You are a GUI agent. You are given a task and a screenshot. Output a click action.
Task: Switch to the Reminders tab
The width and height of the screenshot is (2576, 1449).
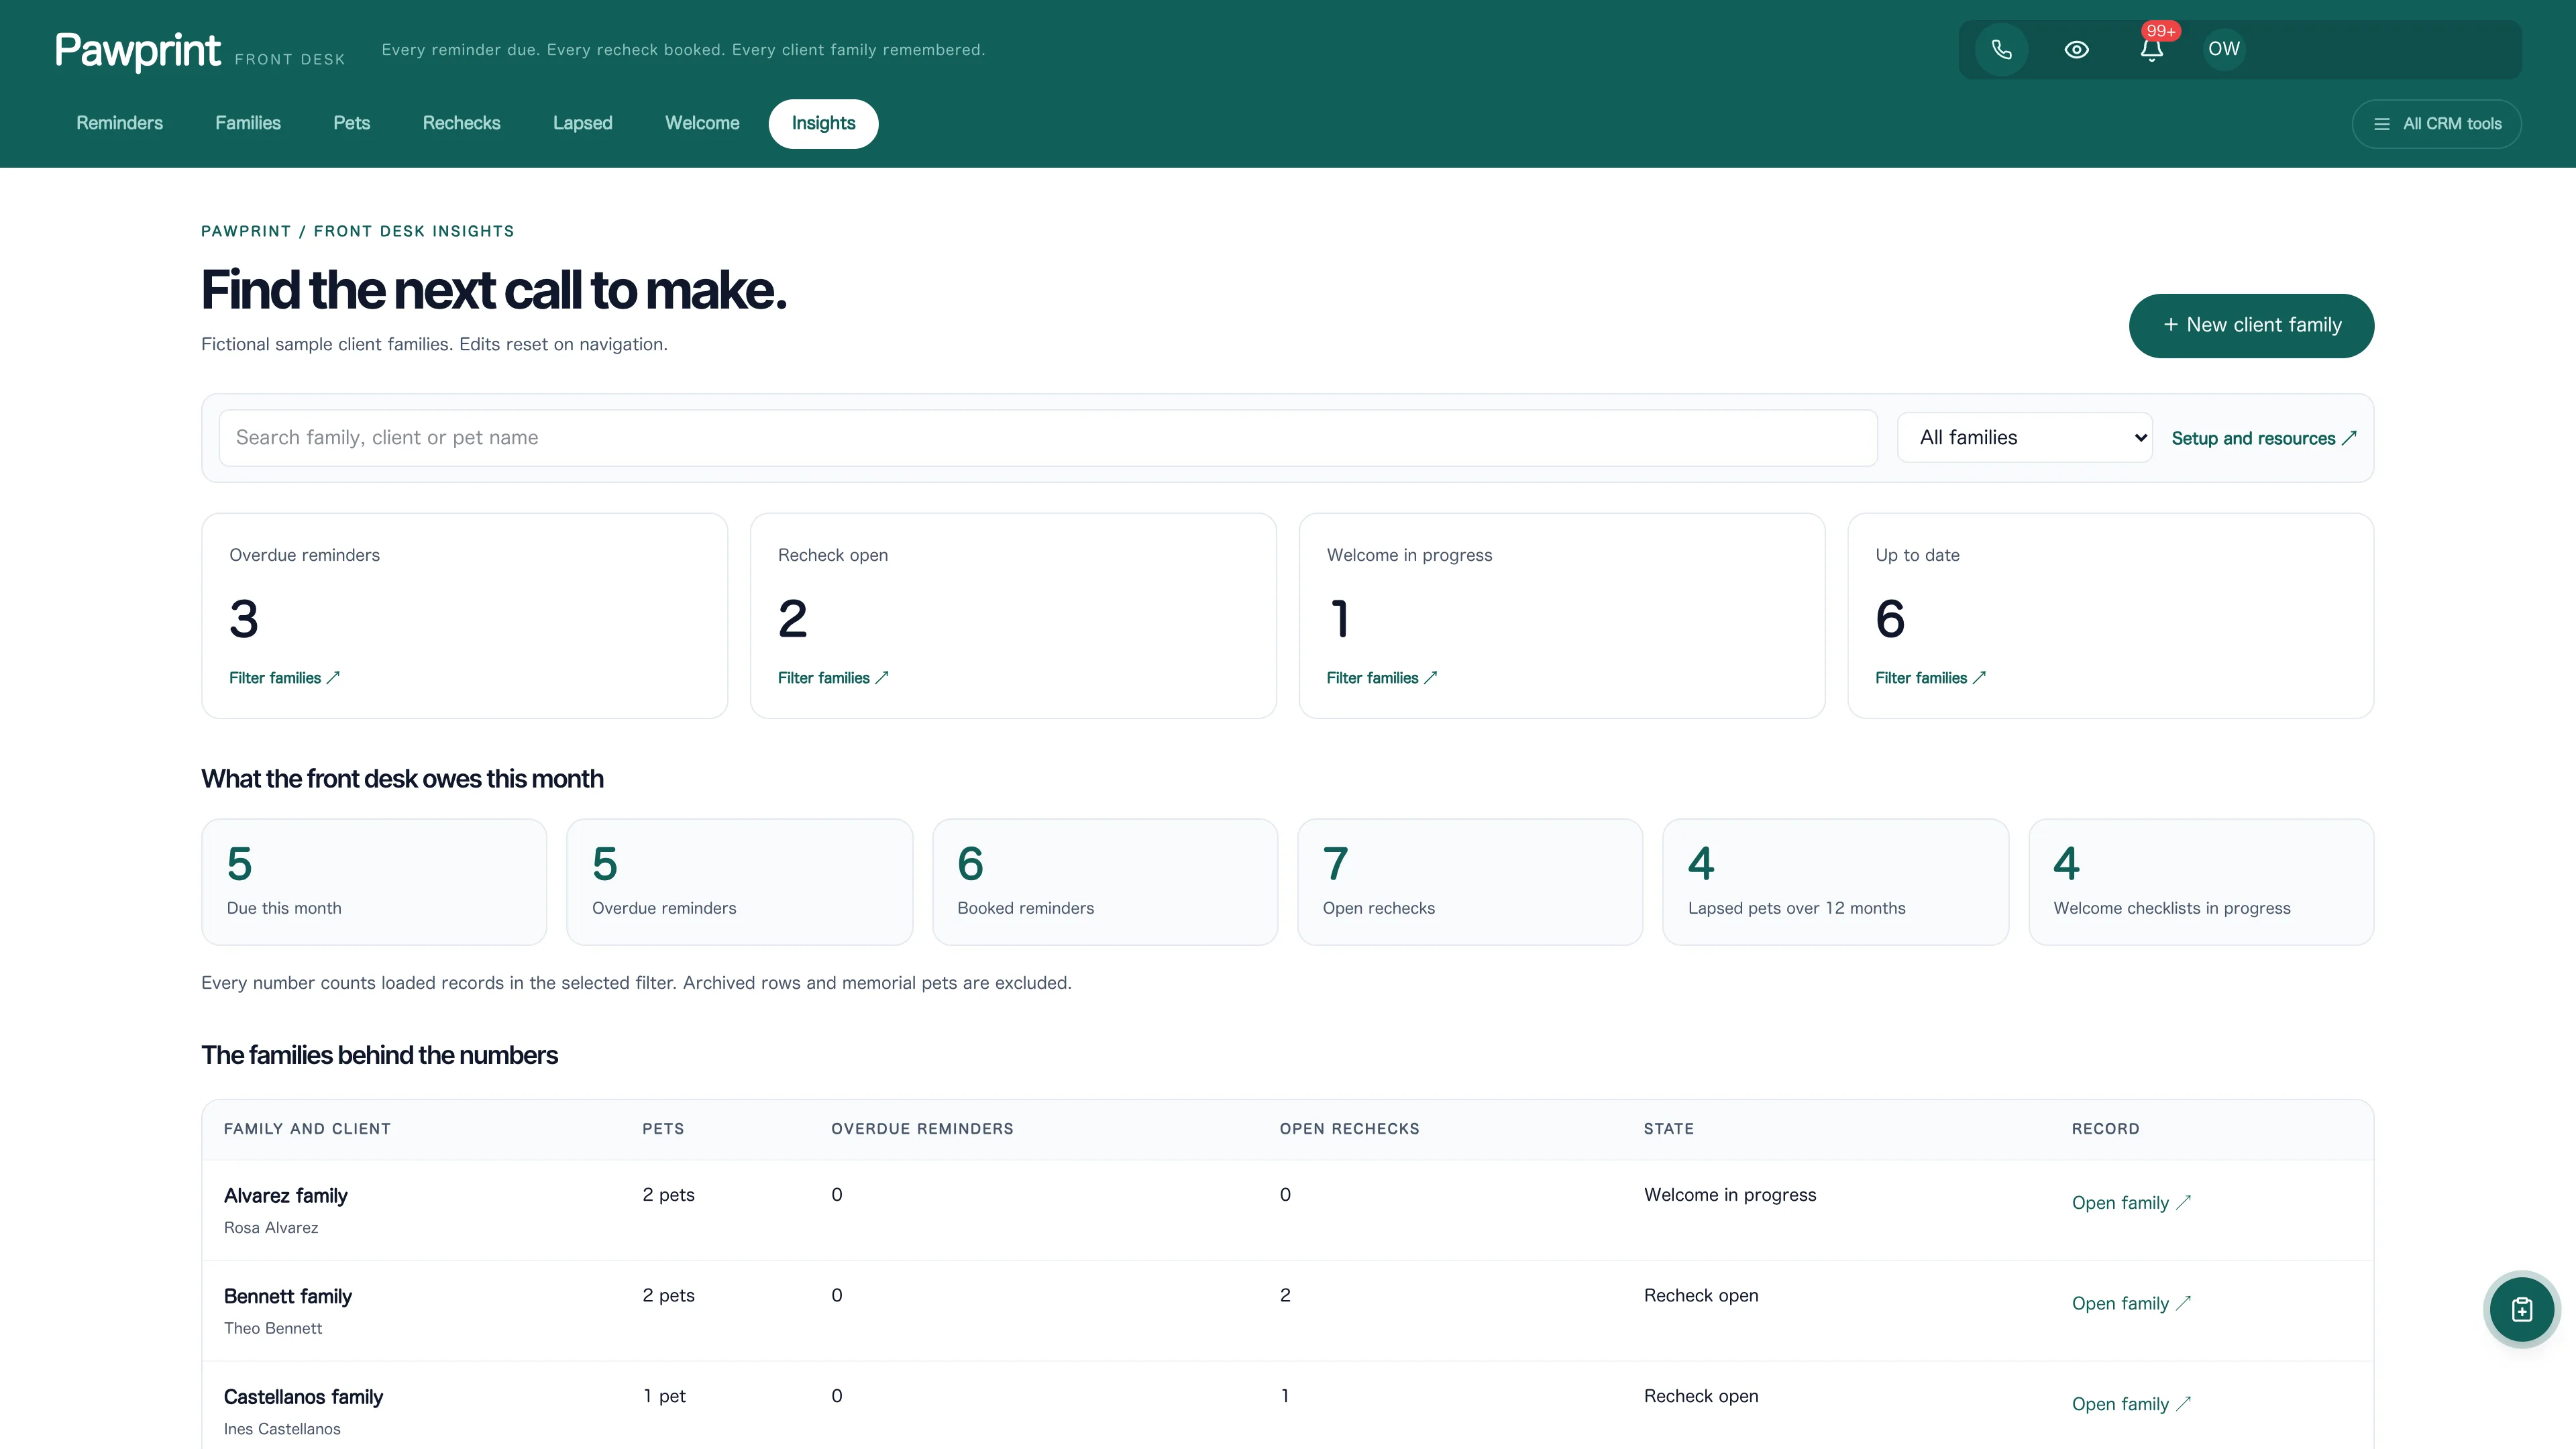tap(119, 123)
